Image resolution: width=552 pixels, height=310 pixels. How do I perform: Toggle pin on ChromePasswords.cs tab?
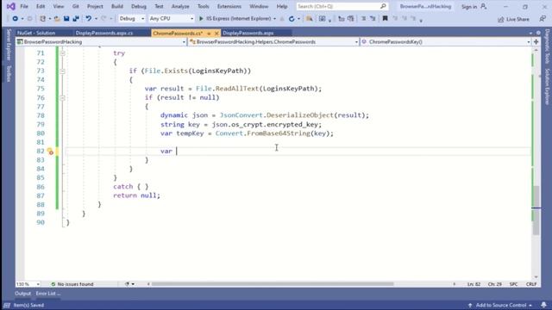tap(209, 34)
